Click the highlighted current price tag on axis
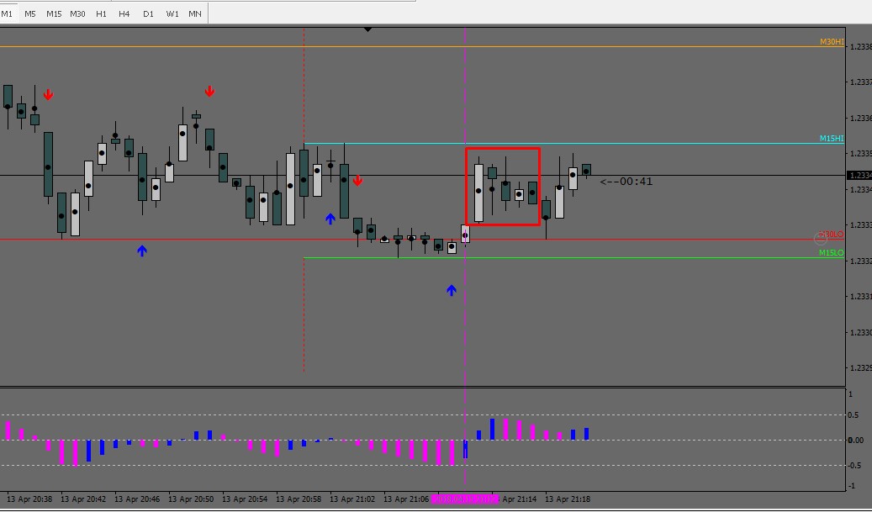Image resolution: width=872 pixels, height=512 pixels. [859, 176]
